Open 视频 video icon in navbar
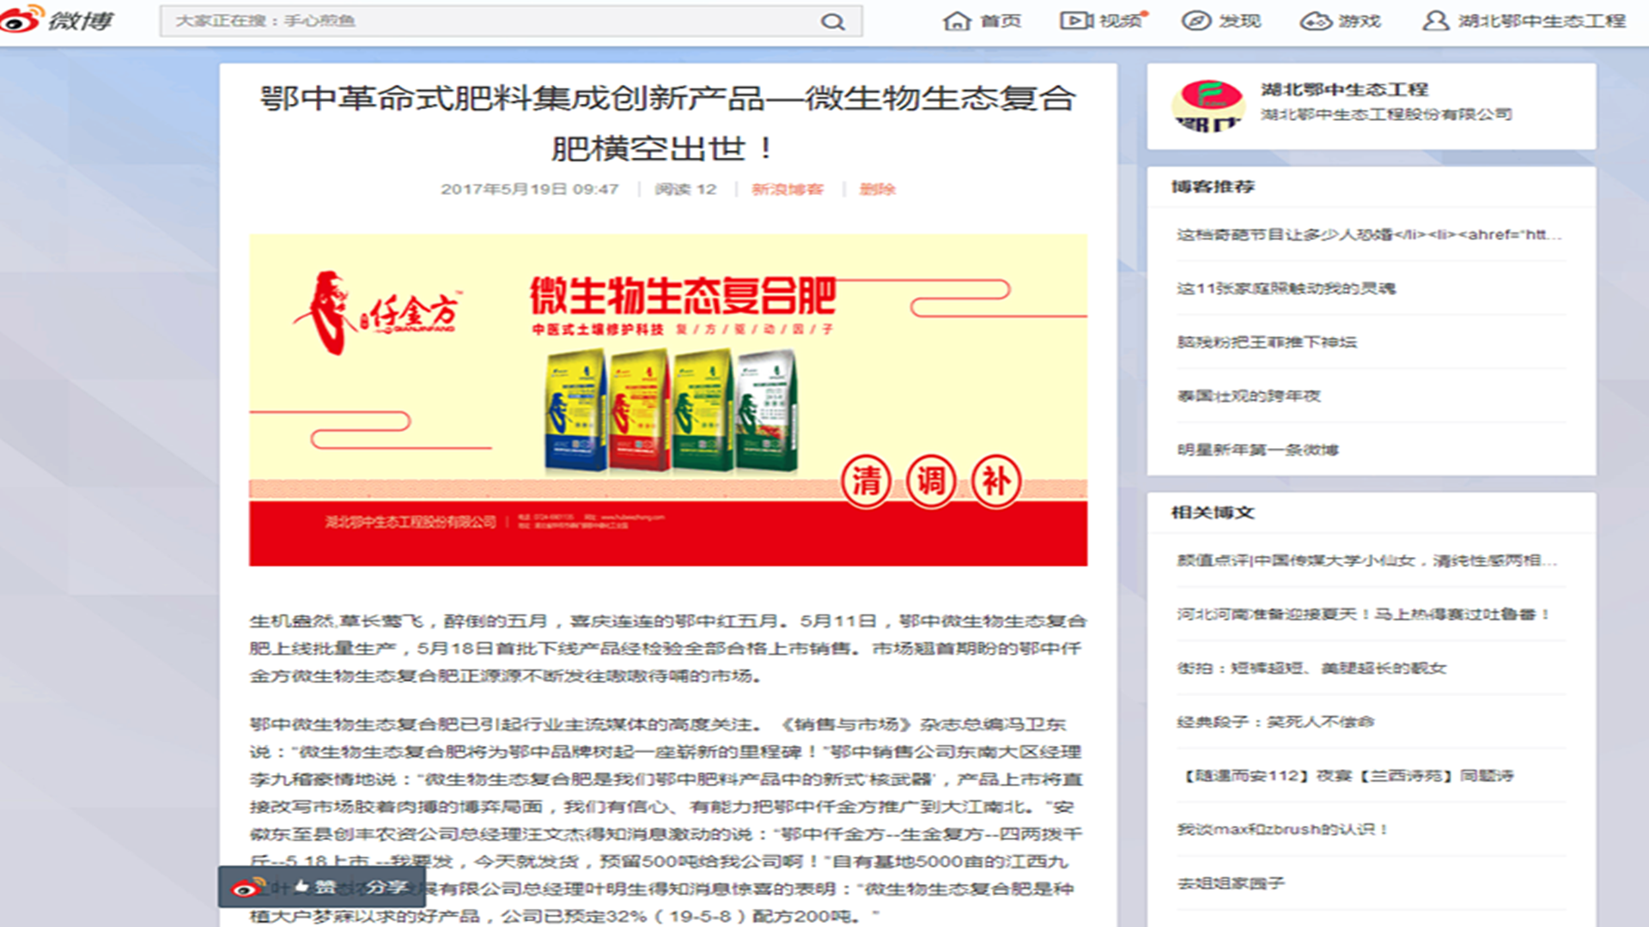This screenshot has height=927, width=1649. pyautogui.click(x=1076, y=21)
